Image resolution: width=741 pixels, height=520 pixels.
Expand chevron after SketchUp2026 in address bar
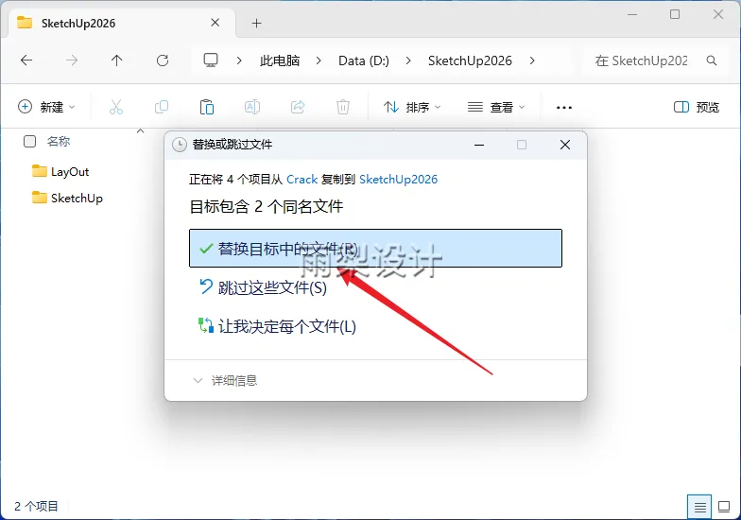[532, 61]
